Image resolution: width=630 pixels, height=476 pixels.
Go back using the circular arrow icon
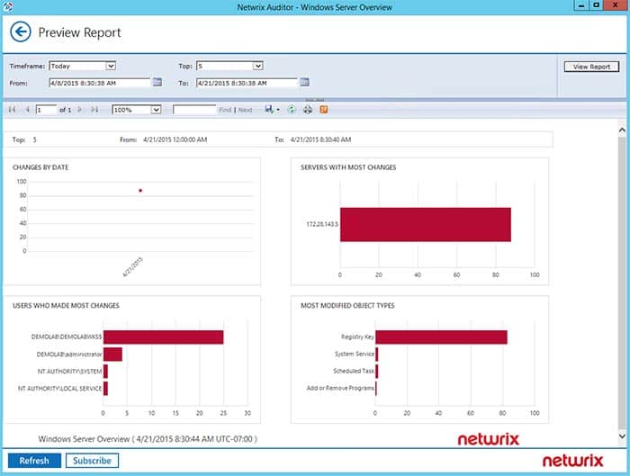click(21, 31)
